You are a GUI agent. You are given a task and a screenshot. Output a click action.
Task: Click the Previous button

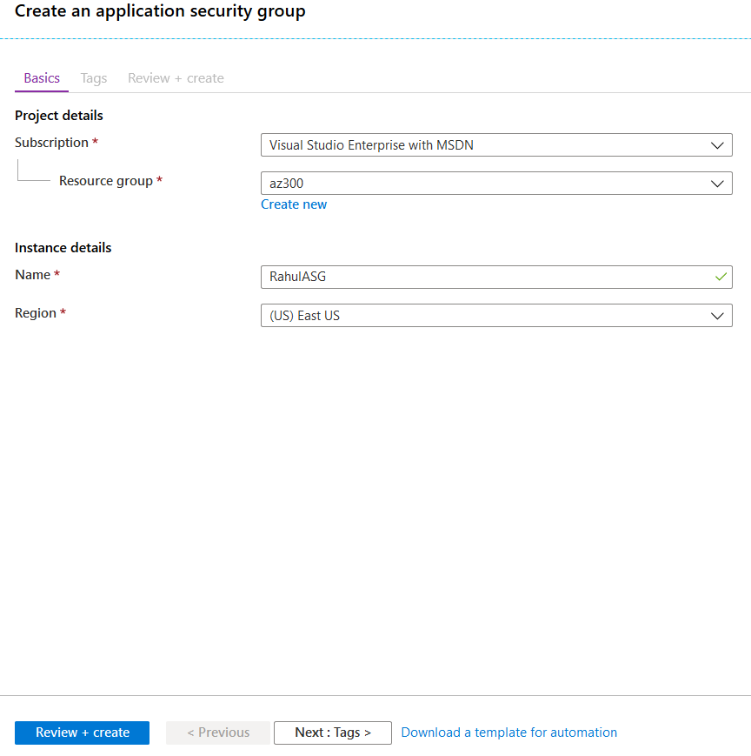tap(218, 733)
